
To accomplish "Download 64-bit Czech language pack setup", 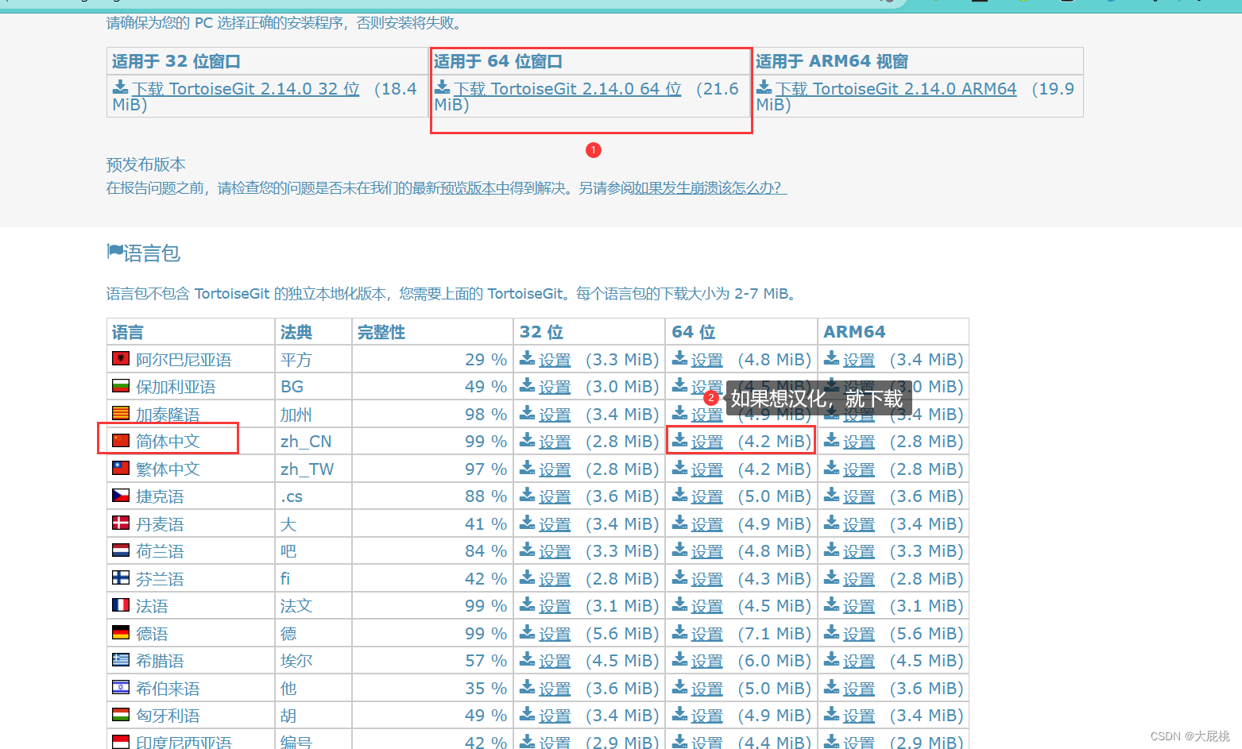I will (706, 496).
